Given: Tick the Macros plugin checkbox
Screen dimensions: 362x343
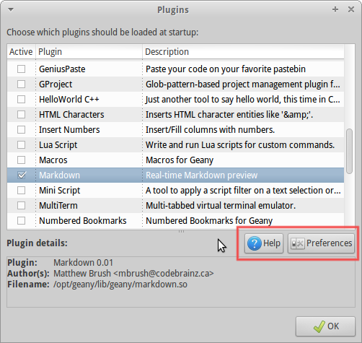Looking at the screenshot, I should pos(22,160).
